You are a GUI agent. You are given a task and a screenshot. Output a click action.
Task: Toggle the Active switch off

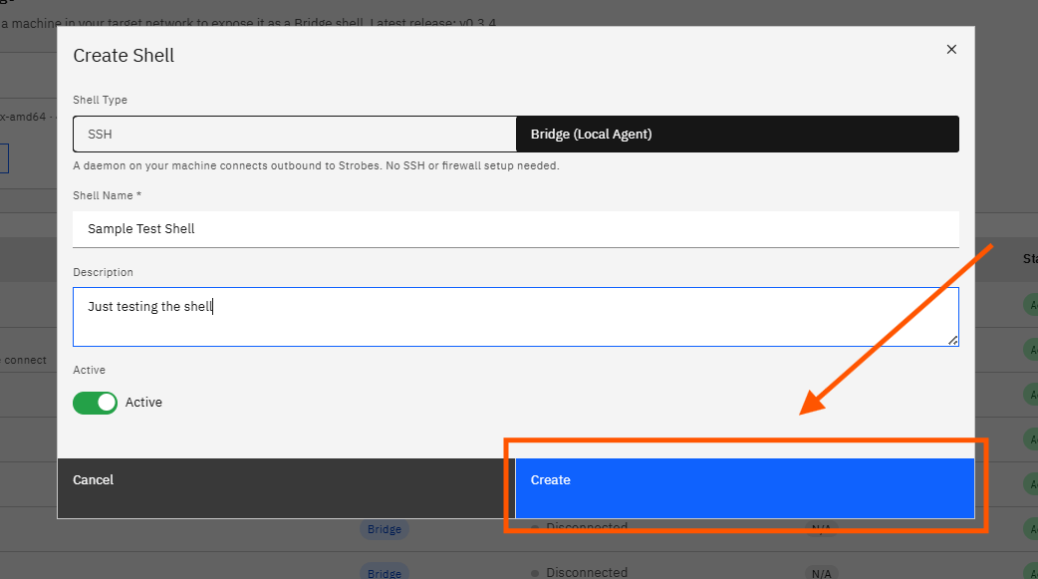click(x=96, y=403)
